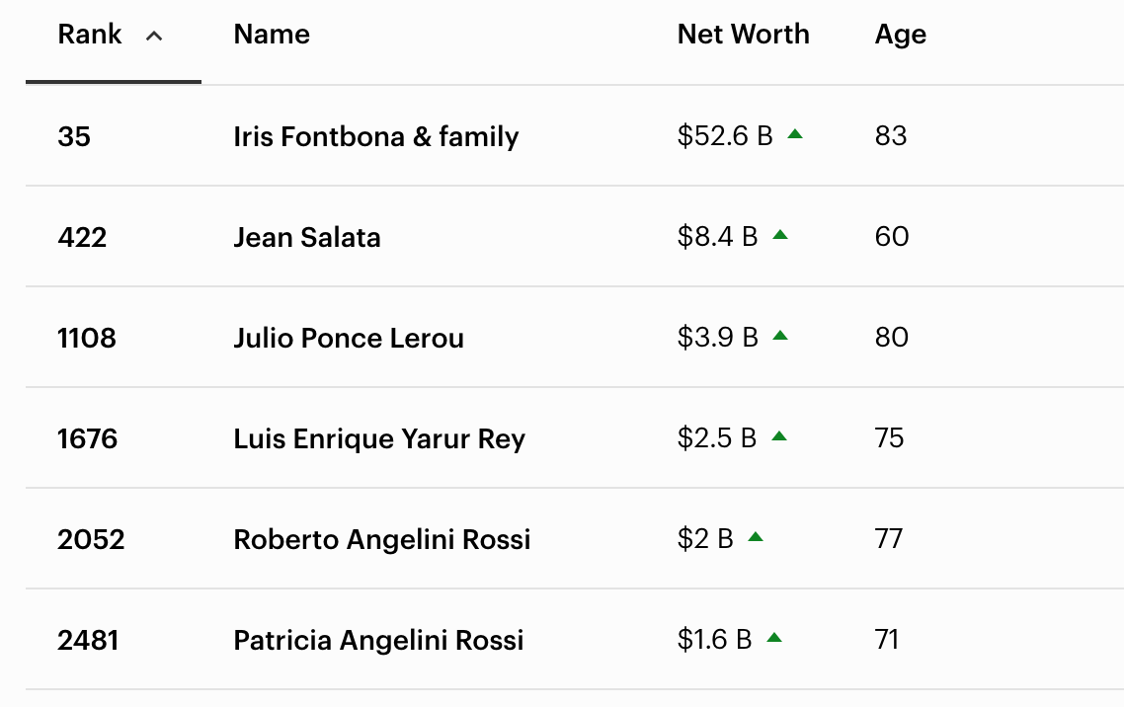Image resolution: width=1124 pixels, height=707 pixels.
Task: Click green up arrow beside $2 B
Action: pos(756,537)
